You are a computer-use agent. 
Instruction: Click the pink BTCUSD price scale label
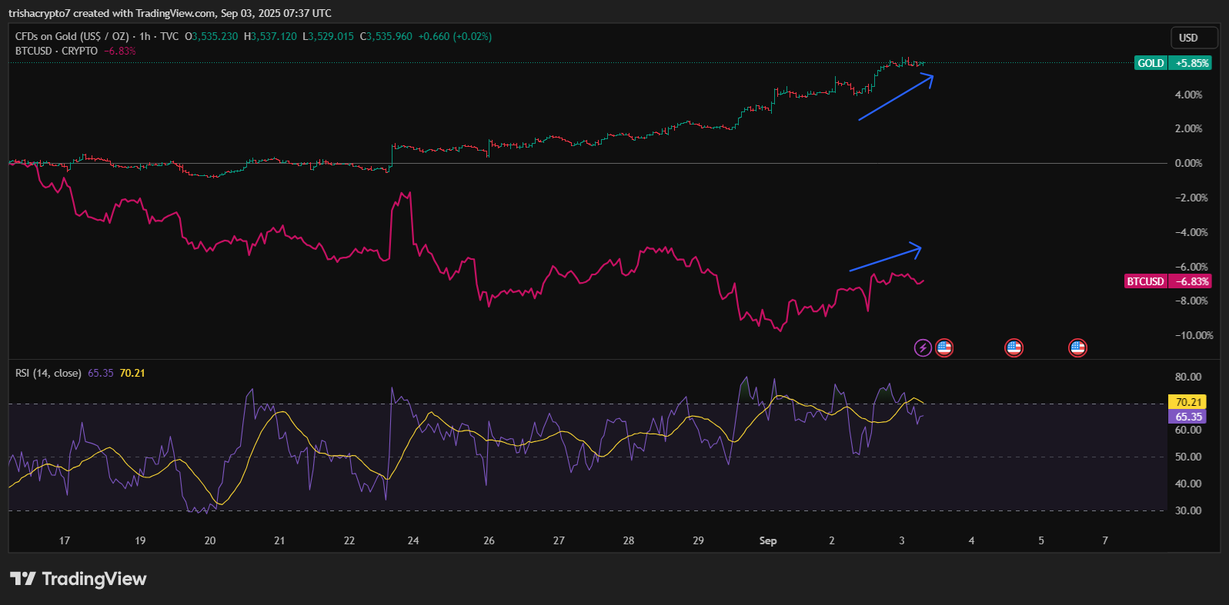tap(1145, 281)
